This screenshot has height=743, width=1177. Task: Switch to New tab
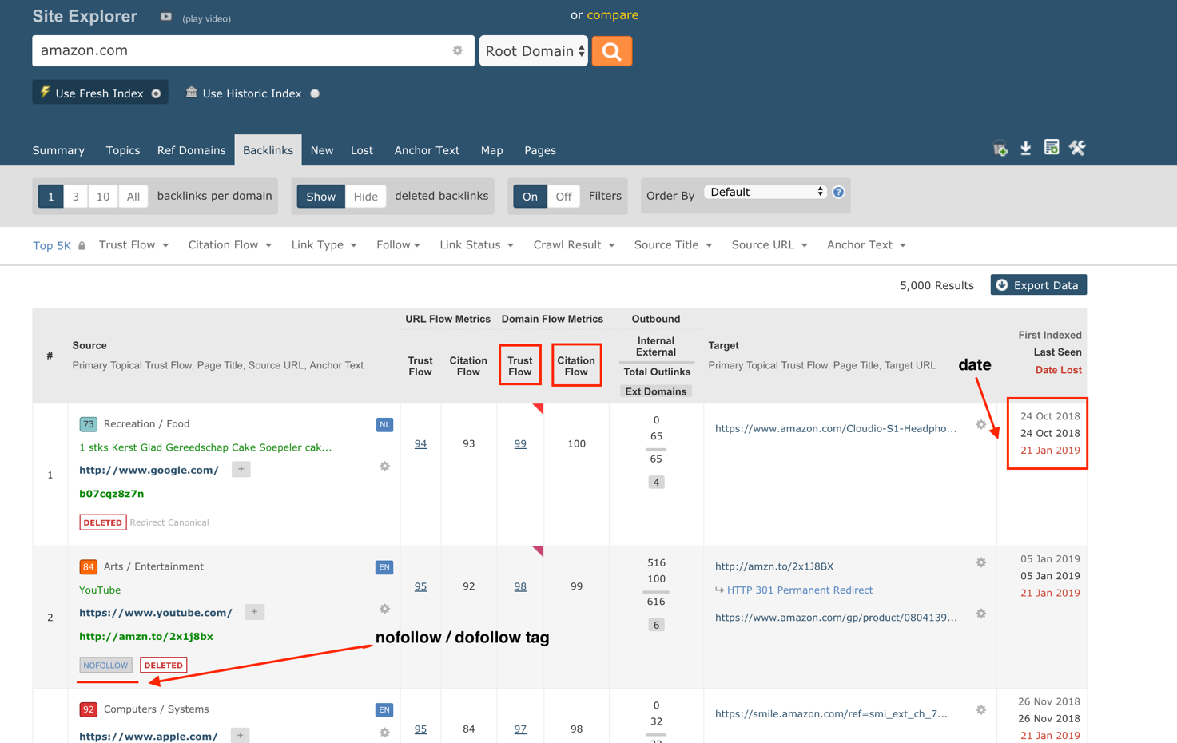click(x=322, y=150)
